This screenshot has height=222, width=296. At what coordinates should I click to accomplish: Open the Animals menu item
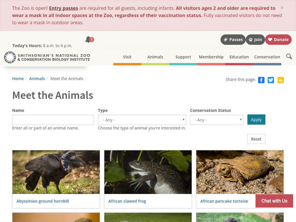coord(155,57)
